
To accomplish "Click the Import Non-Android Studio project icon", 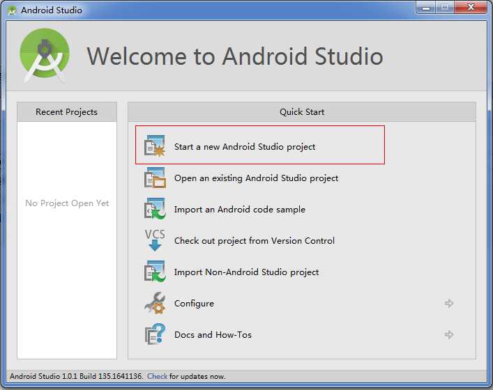I will coord(155,272).
